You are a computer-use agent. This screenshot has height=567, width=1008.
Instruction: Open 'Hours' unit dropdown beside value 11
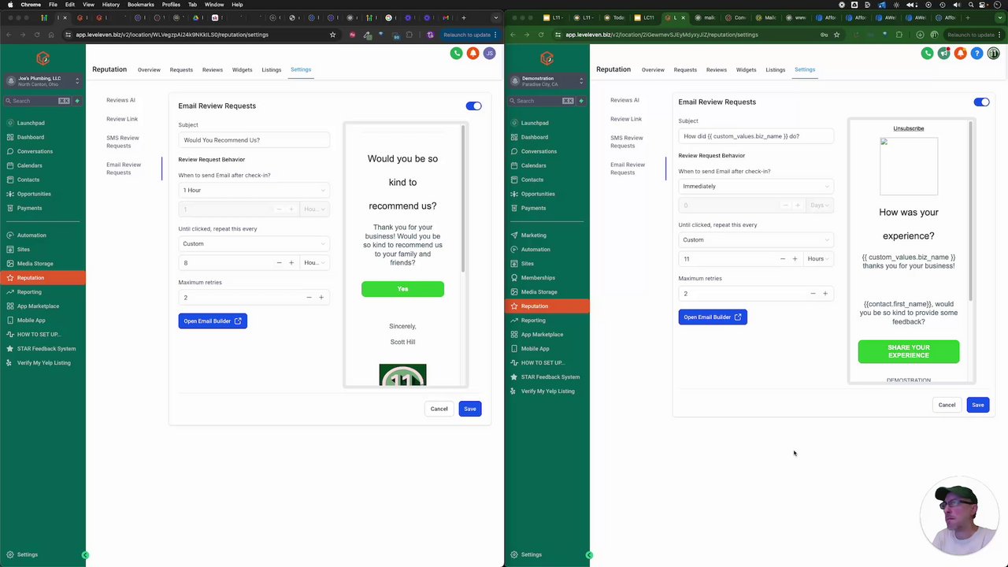coord(819,258)
